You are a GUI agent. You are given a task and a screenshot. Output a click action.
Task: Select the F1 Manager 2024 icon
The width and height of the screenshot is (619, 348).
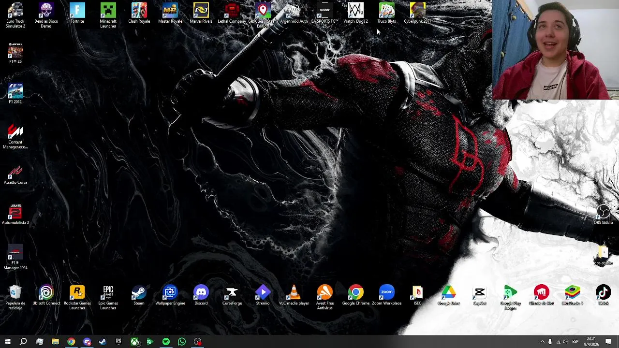[15, 257]
